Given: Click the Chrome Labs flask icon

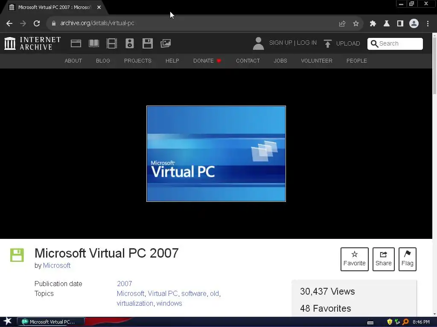Looking at the screenshot, I should (387, 23).
